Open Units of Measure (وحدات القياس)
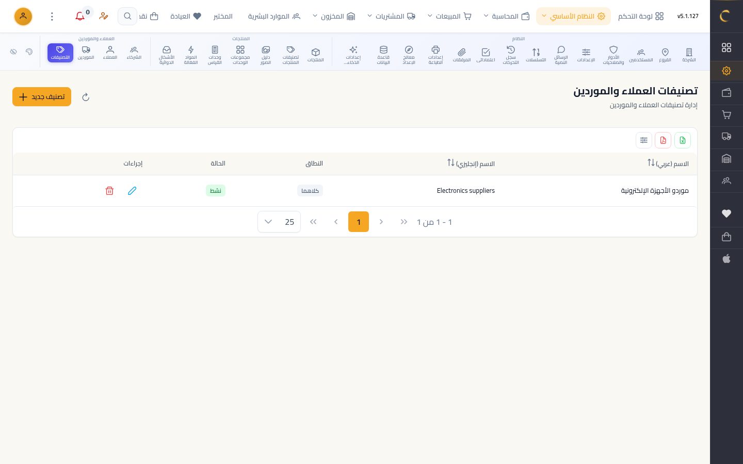The image size is (743, 464). coord(215,55)
